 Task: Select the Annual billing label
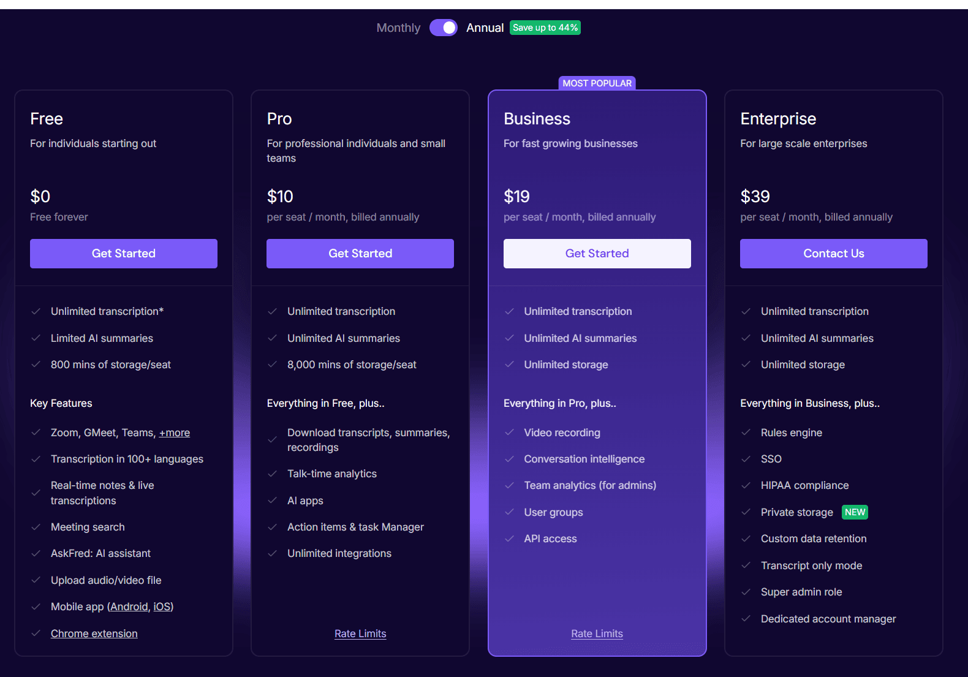485,28
